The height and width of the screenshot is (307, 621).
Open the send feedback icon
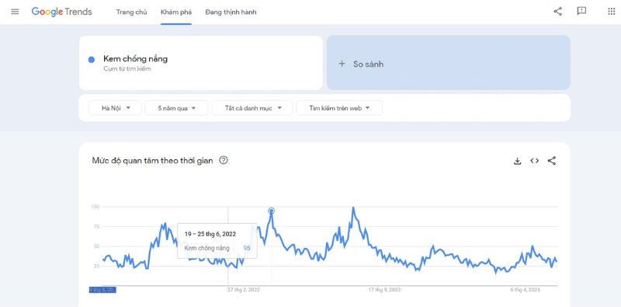[x=581, y=12]
